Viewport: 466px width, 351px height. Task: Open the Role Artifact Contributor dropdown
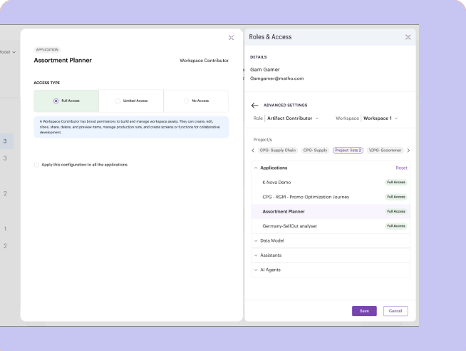coord(293,118)
